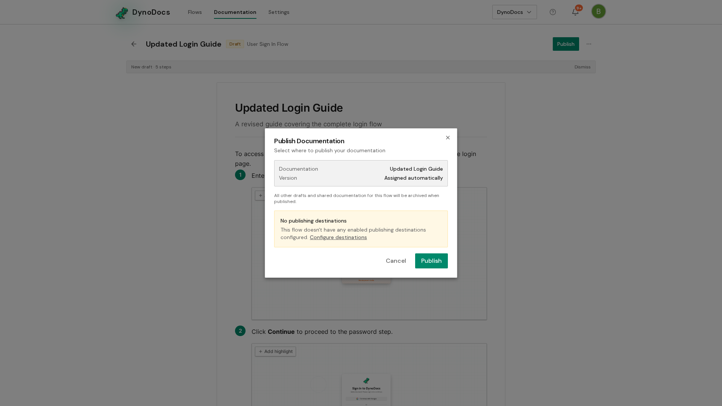
Task: Click the DynoDocs dinosaur logo icon
Action: 122,13
